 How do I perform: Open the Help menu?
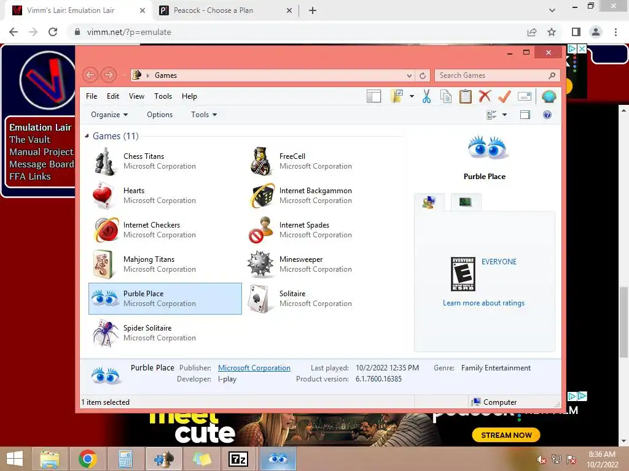click(189, 96)
